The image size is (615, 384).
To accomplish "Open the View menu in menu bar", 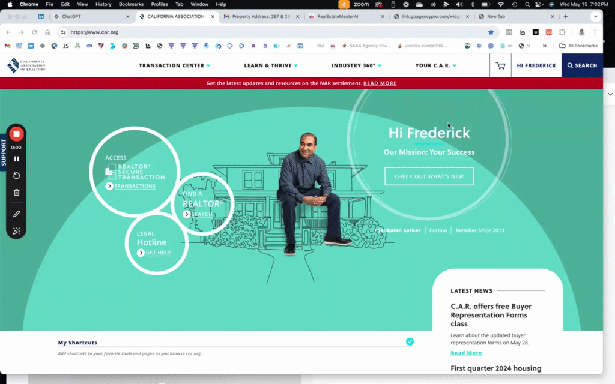I will tap(82, 4).
